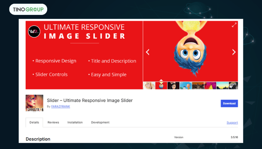Expand slider to fullscreen via diagonal arrows icon

click(234, 25)
